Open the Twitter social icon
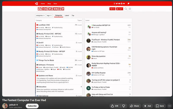The width and height of the screenshot is (173, 109). coord(117,4)
